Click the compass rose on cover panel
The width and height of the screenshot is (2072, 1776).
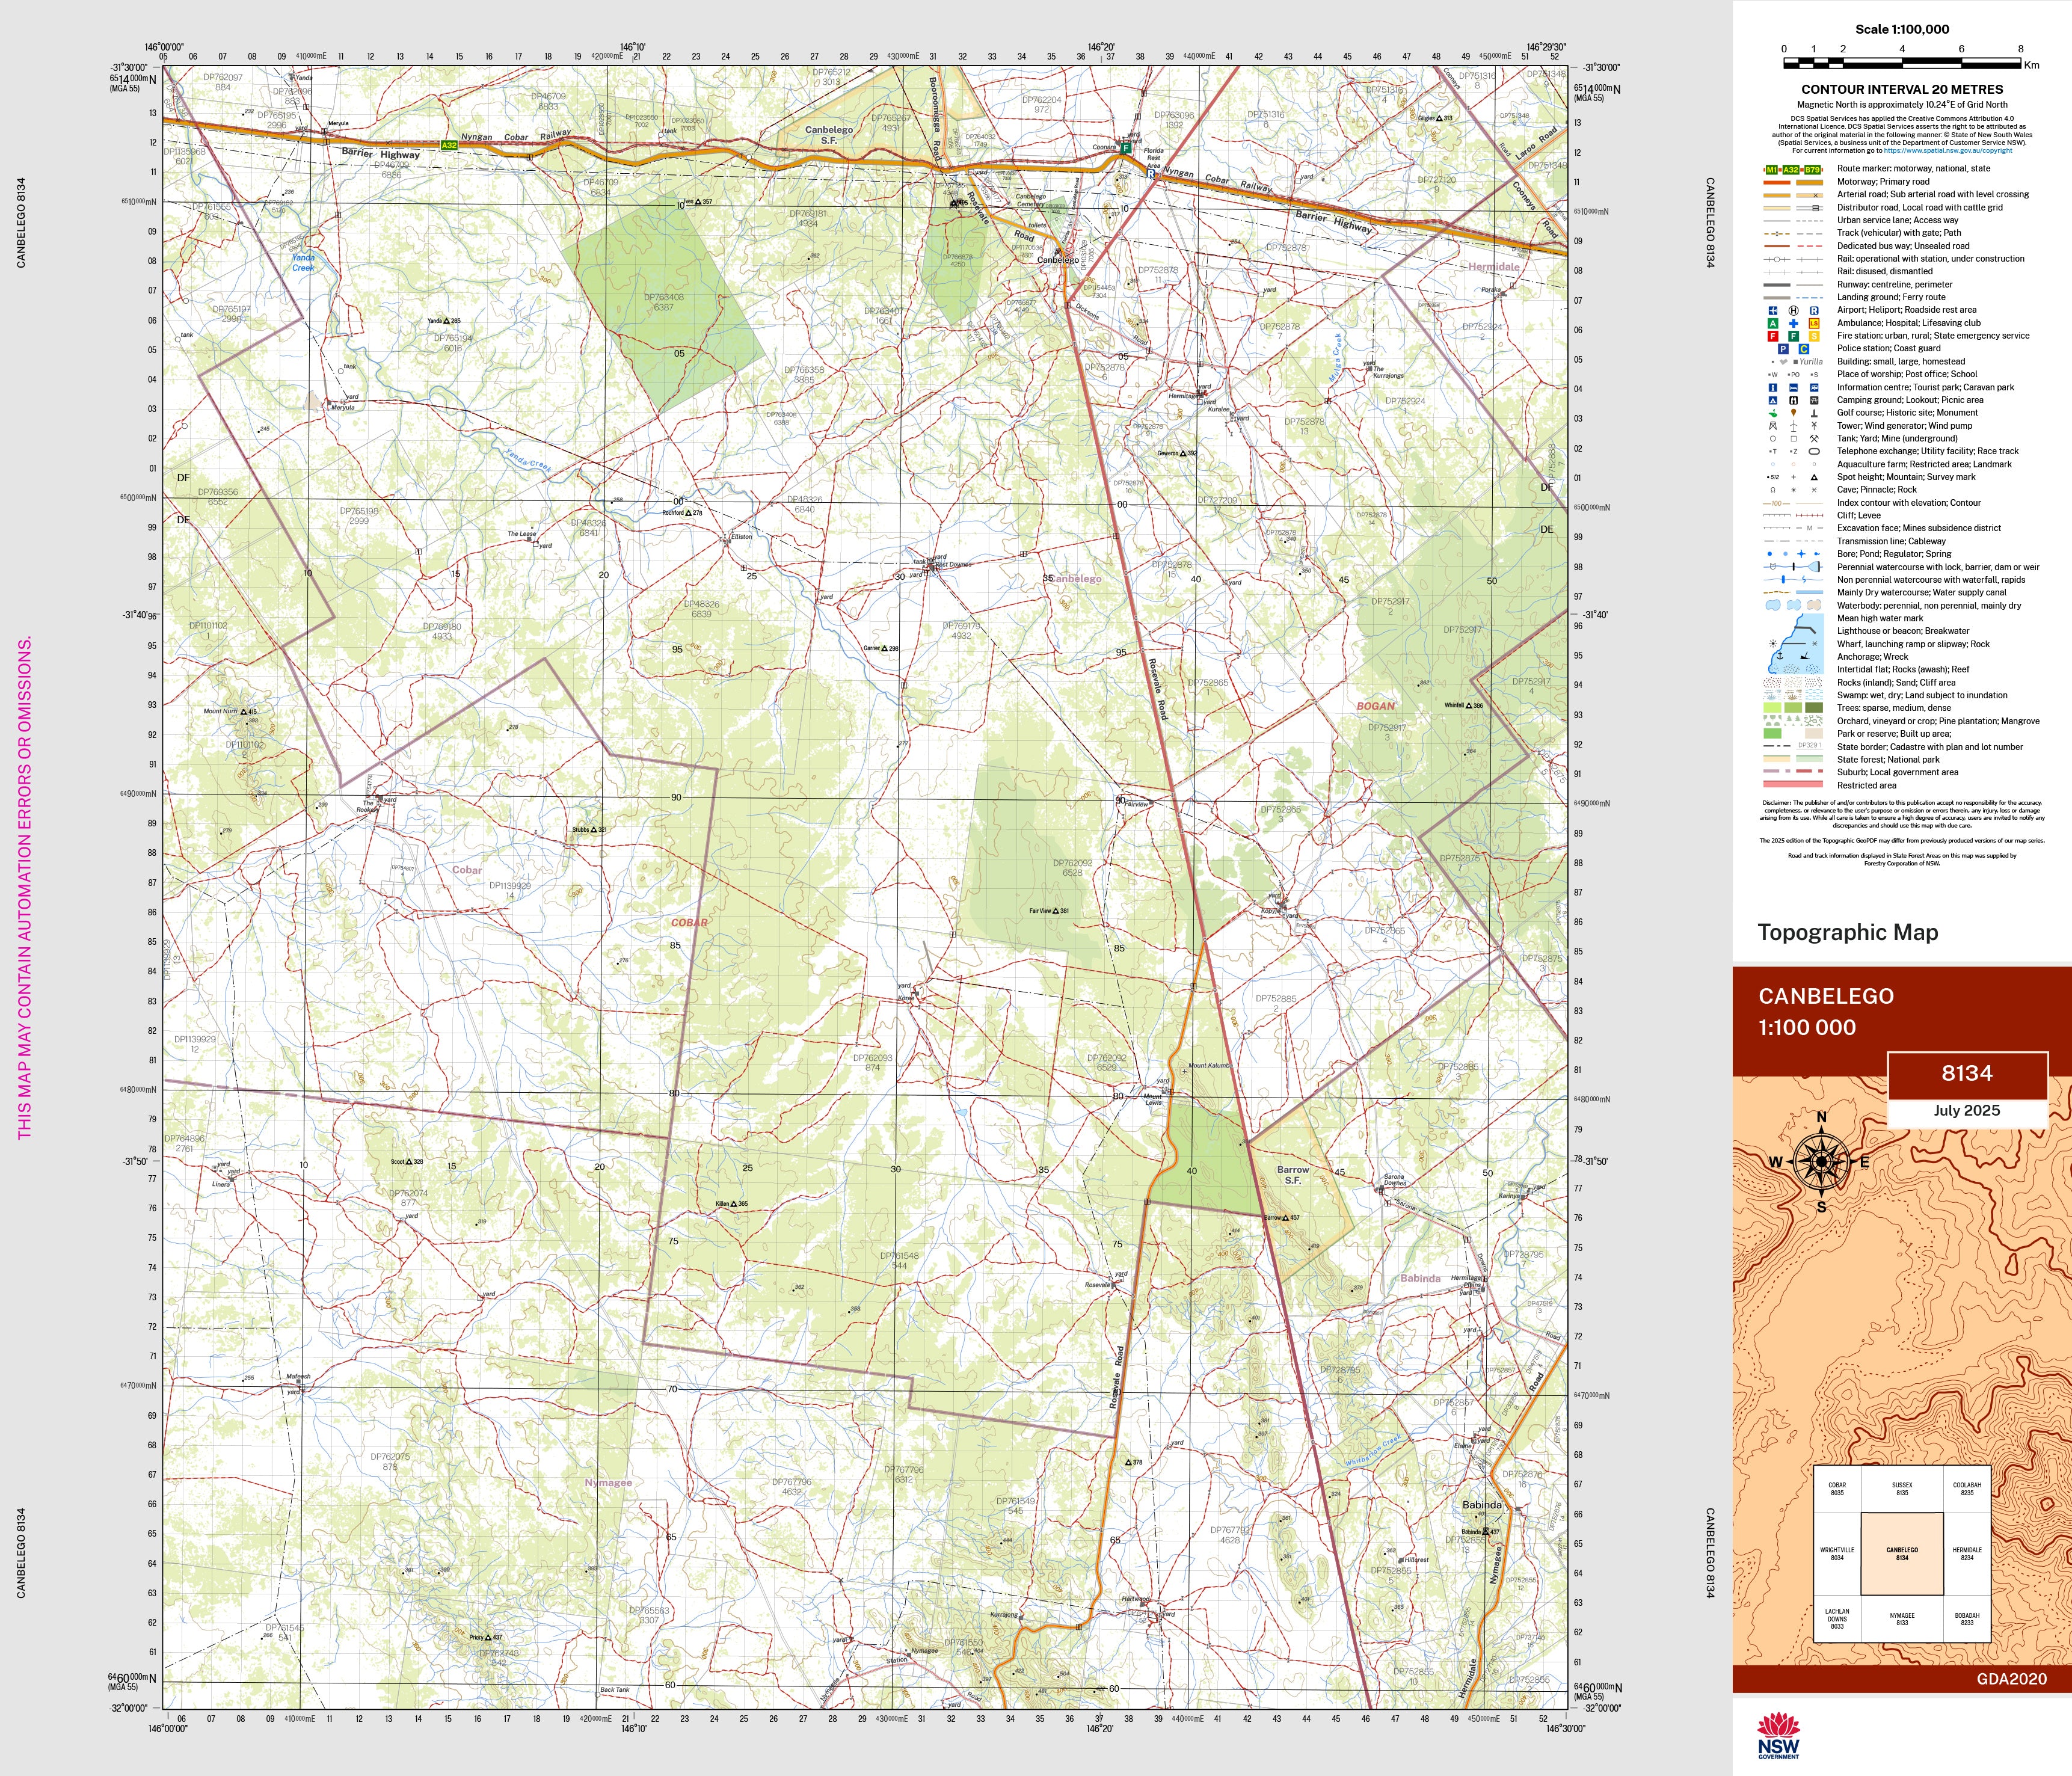click(x=1821, y=1162)
